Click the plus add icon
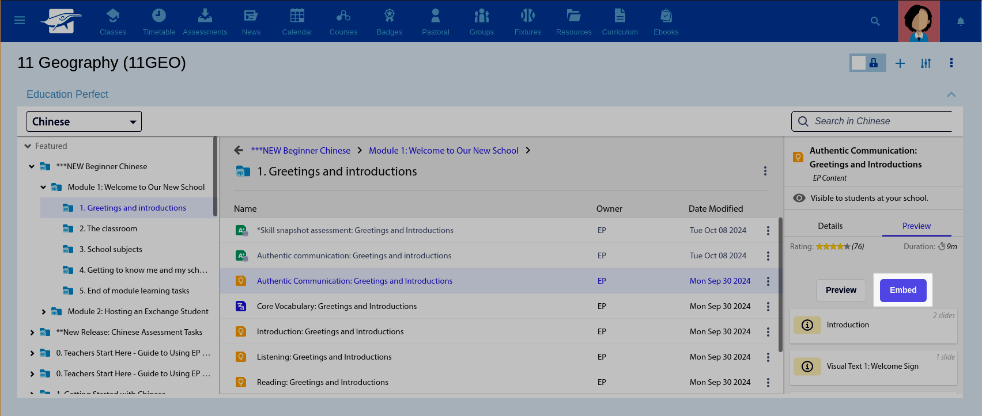The image size is (982, 416). [x=900, y=63]
